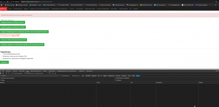
Task: Go forward using the browser forward arrow
Action: [x=5, y=2]
